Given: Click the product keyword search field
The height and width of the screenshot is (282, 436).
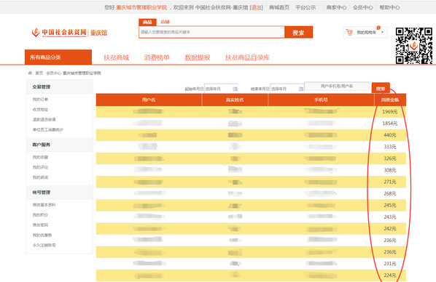Looking at the screenshot, I should [211, 32].
